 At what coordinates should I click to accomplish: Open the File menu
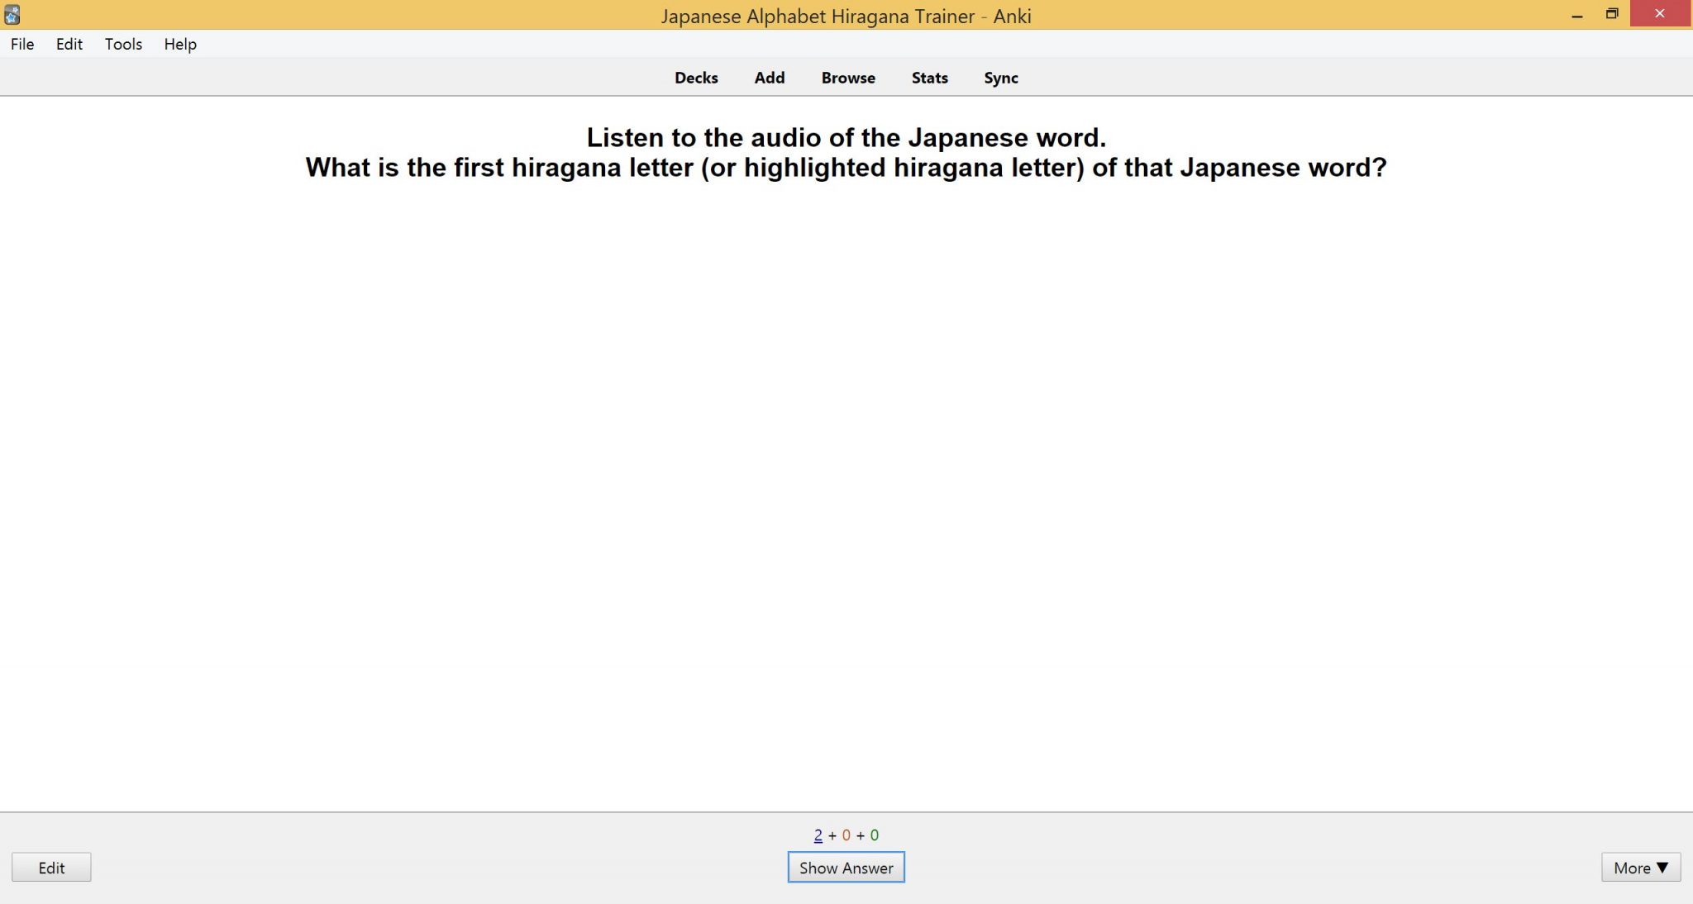coord(21,44)
